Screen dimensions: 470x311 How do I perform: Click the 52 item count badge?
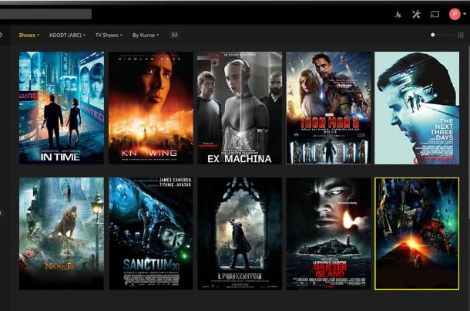(x=174, y=35)
